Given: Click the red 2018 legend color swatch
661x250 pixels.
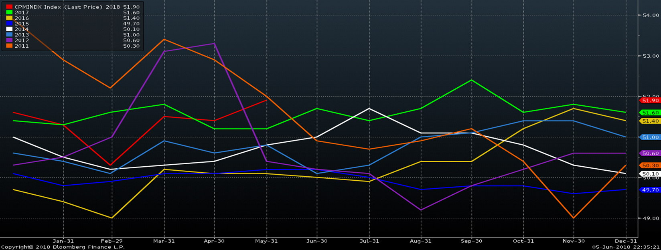Looking at the screenshot, I should point(9,7).
